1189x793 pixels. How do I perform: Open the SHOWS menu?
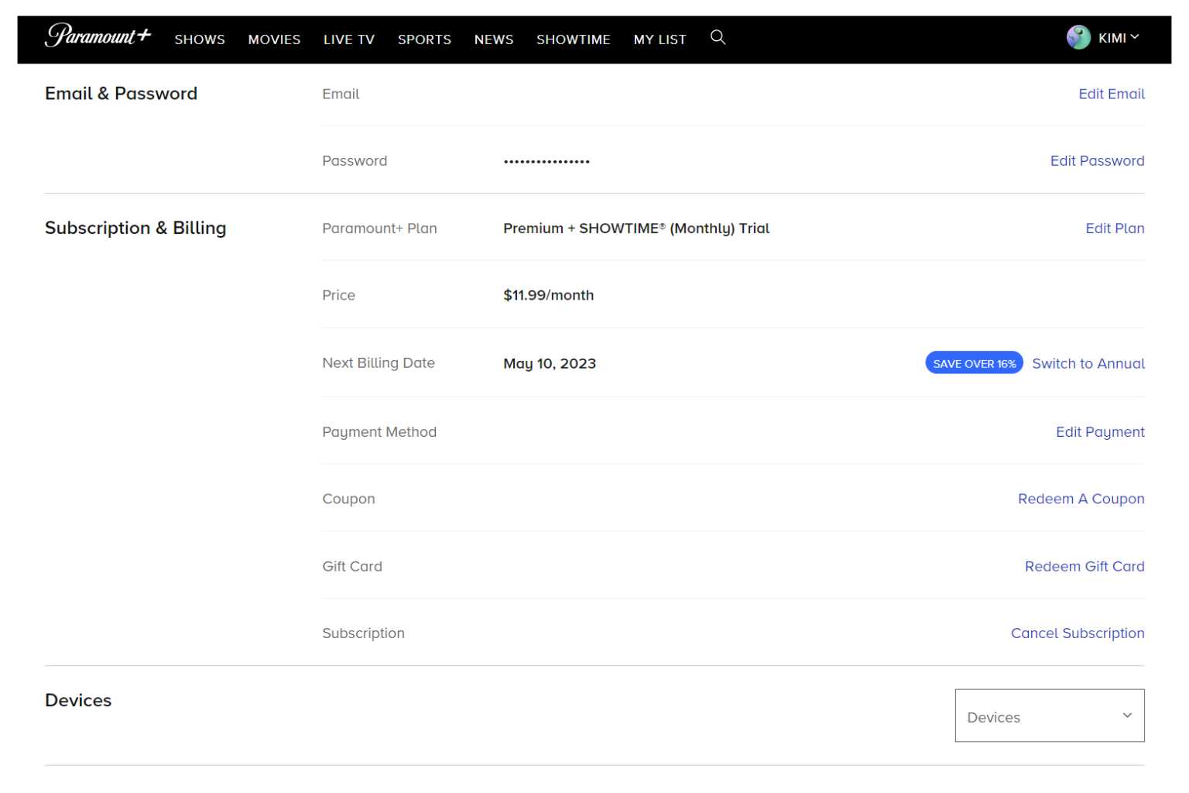(x=199, y=39)
